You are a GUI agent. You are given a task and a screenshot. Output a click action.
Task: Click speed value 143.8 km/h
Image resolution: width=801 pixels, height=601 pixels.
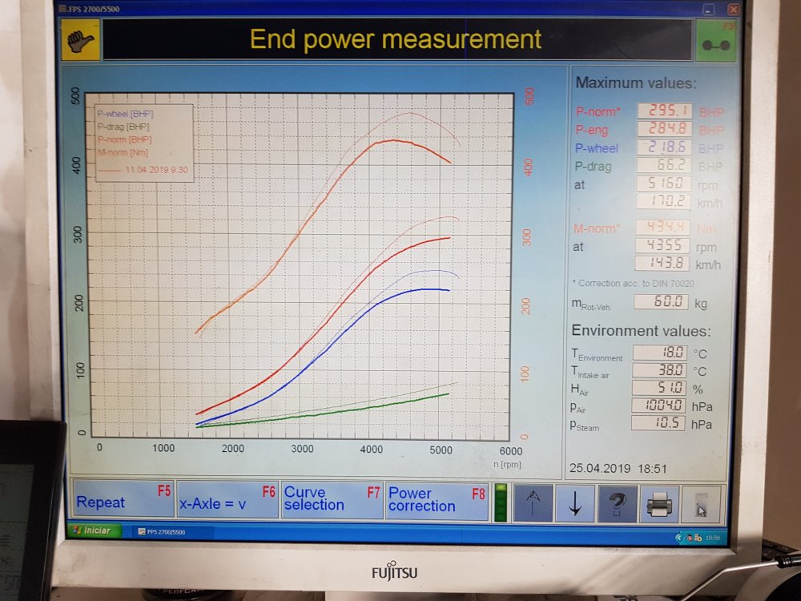[662, 263]
